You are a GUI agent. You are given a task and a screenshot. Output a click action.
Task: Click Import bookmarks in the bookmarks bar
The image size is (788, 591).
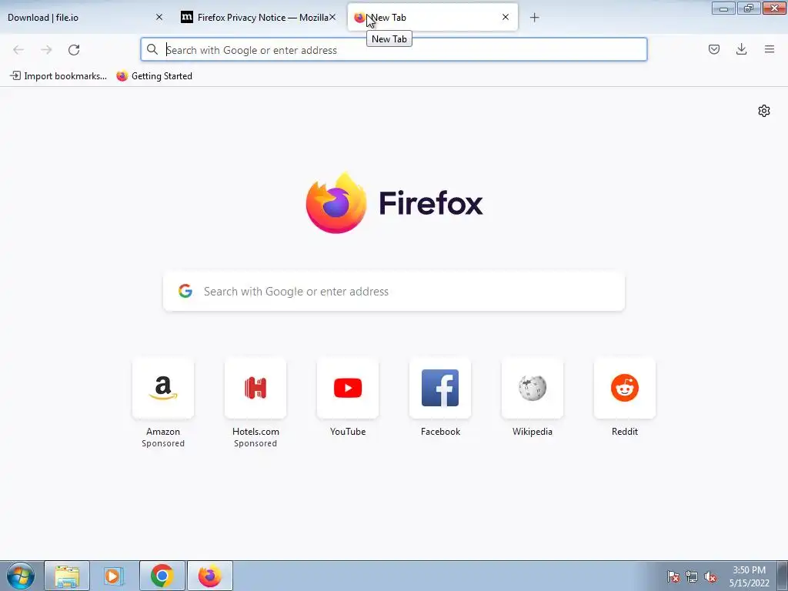[x=58, y=76]
